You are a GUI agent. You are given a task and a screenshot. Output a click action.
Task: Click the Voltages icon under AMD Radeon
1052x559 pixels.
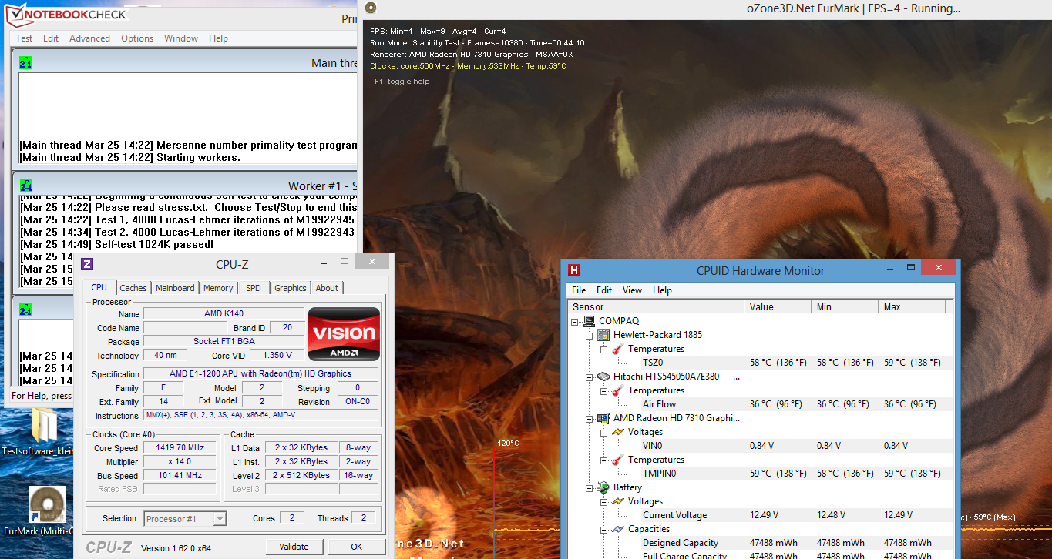[617, 432]
